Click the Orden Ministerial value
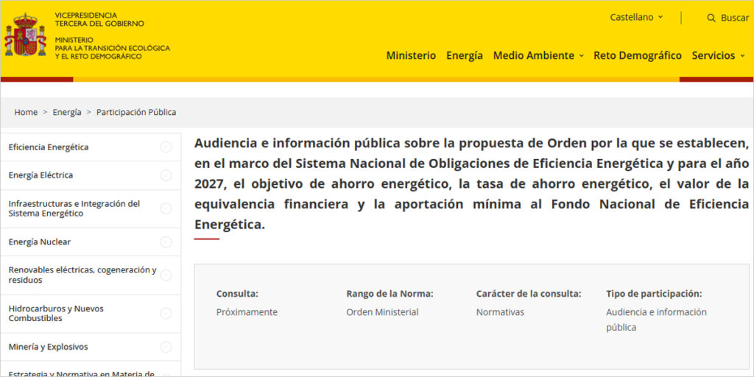Image resolution: width=754 pixels, height=377 pixels. 382,312
